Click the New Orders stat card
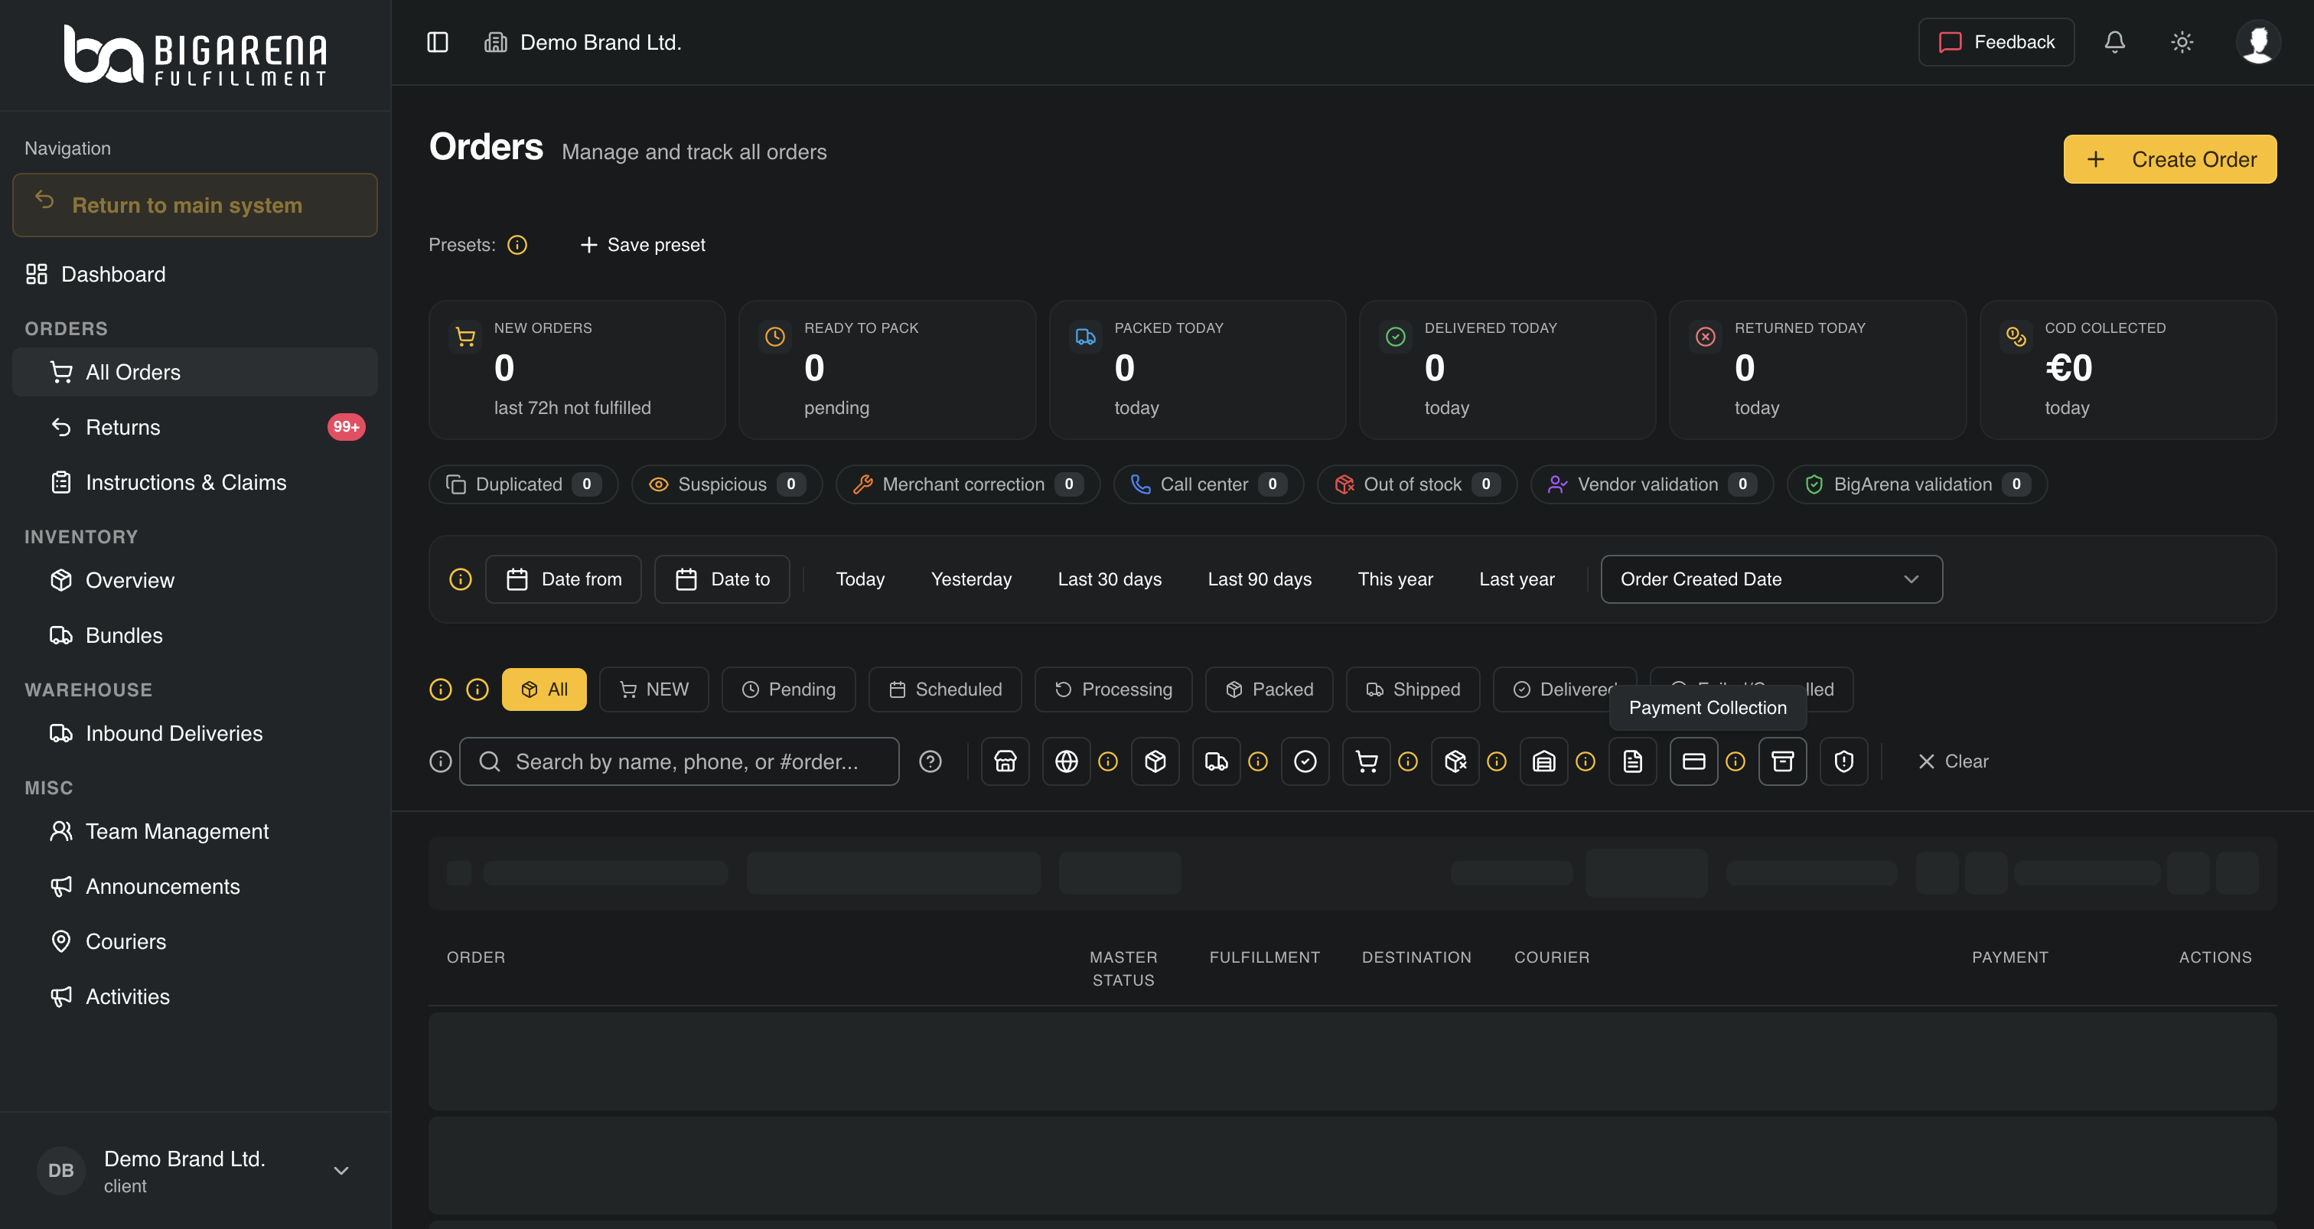The image size is (2314, 1229). pos(578,370)
